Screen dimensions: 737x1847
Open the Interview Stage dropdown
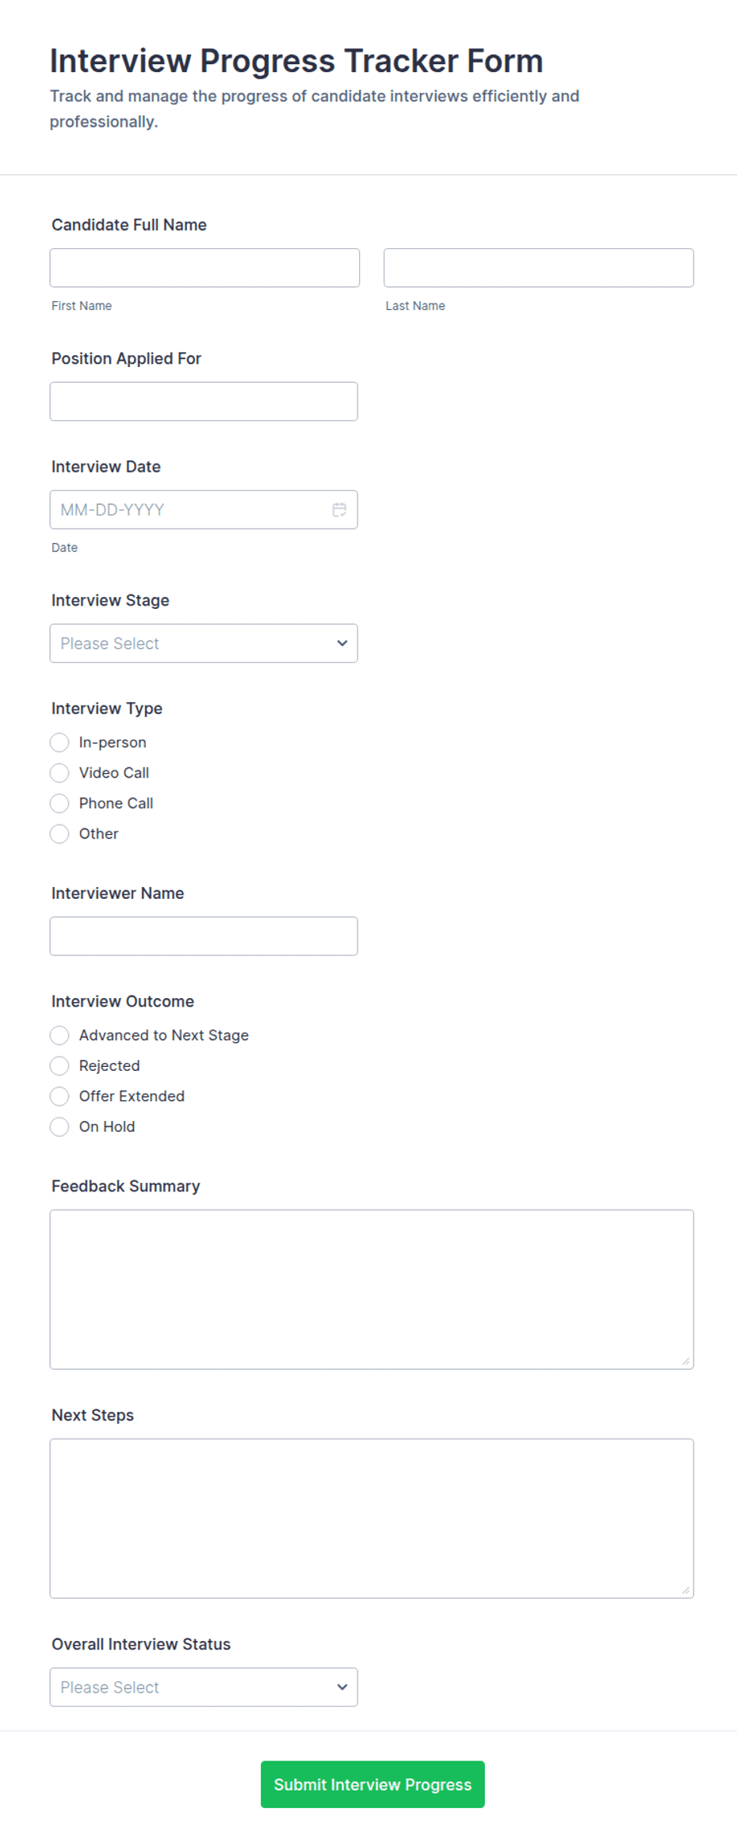click(204, 643)
